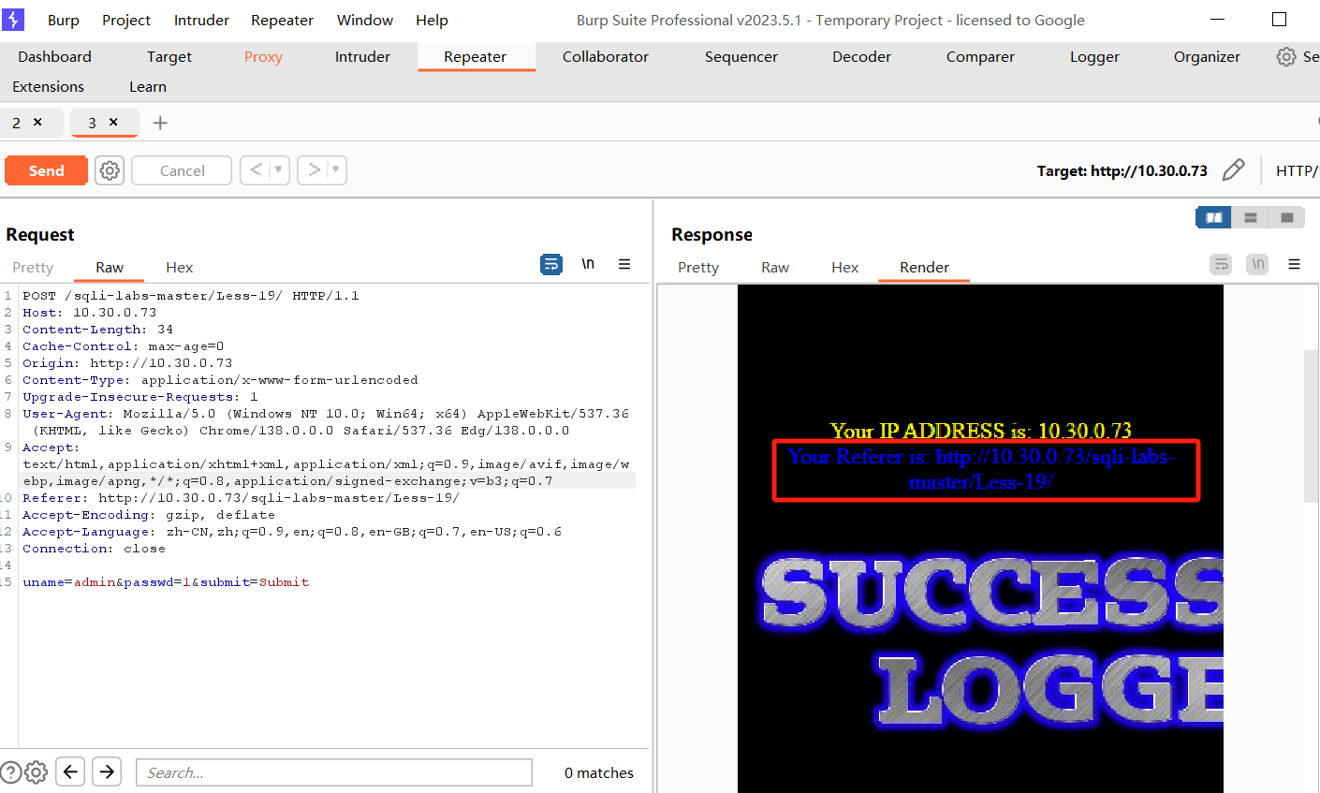
Task: Select combined tabbed layout view
Action: pyautogui.click(x=1287, y=217)
